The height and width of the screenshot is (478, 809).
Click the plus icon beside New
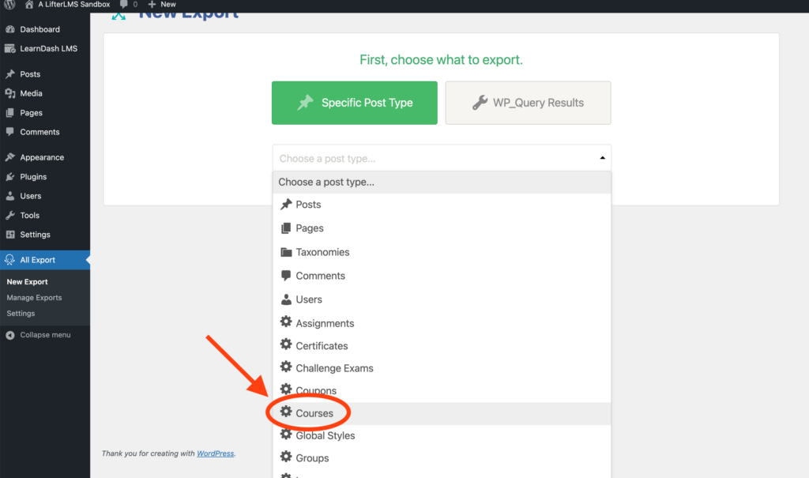152,4
